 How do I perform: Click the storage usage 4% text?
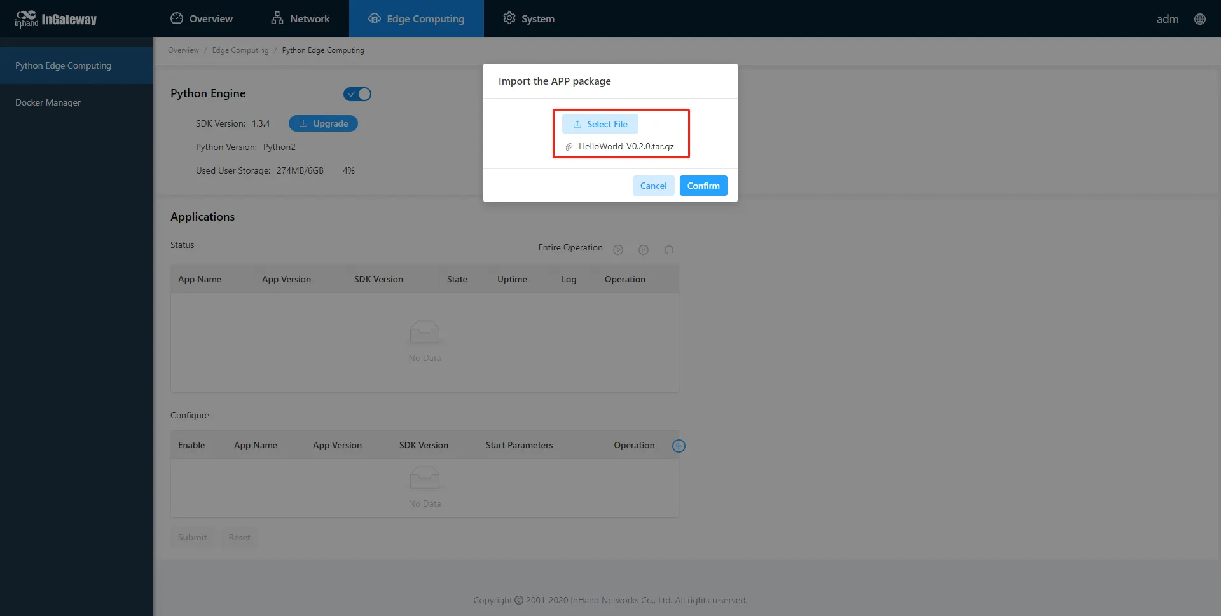tap(348, 170)
